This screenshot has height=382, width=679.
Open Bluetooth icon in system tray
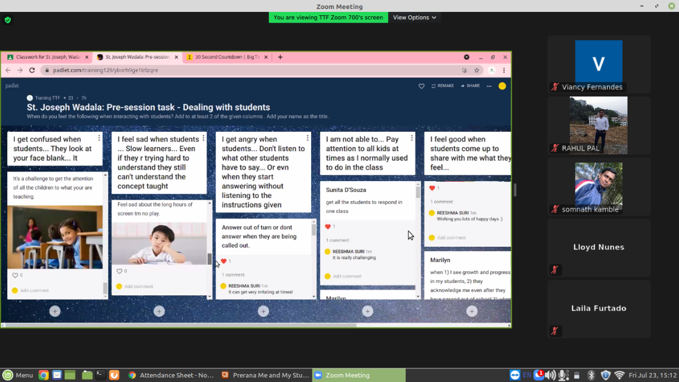[591, 375]
